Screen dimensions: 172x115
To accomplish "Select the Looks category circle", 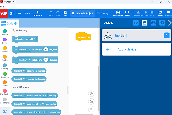I will (5, 39).
